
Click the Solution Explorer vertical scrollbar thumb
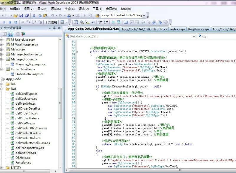click(60, 103)
